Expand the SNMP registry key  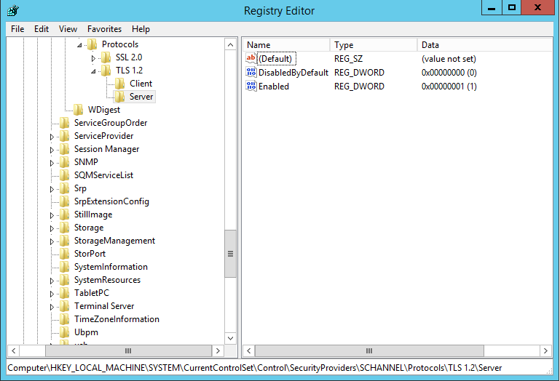52,163
